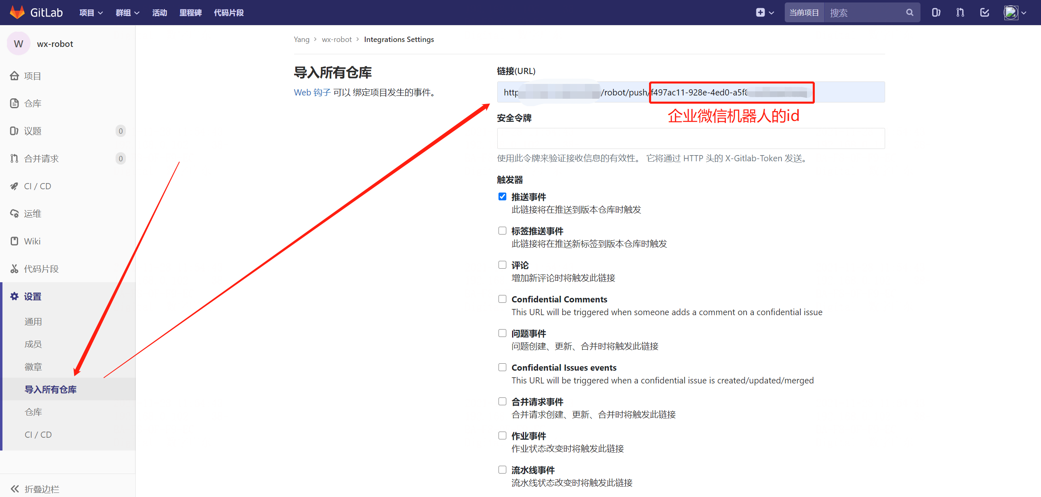
Task: Open the to-do list checkmark icon
Action: point(984,13)
